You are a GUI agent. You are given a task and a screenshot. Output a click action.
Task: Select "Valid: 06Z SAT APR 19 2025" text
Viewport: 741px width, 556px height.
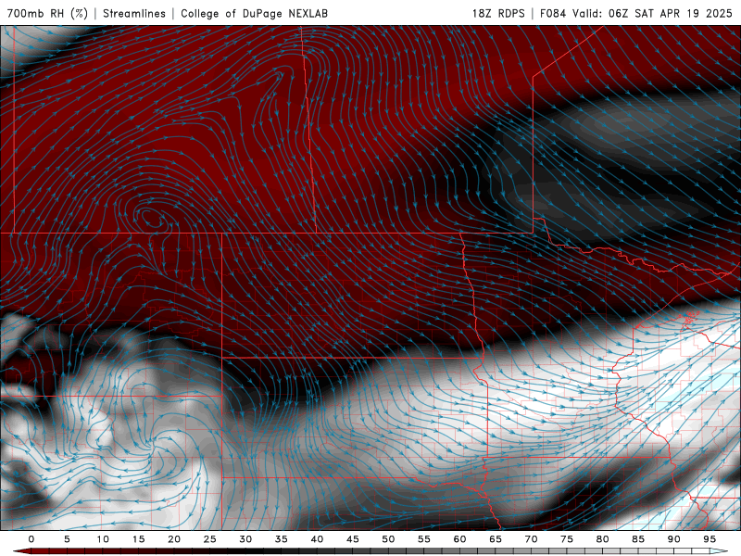pos(652,13)
